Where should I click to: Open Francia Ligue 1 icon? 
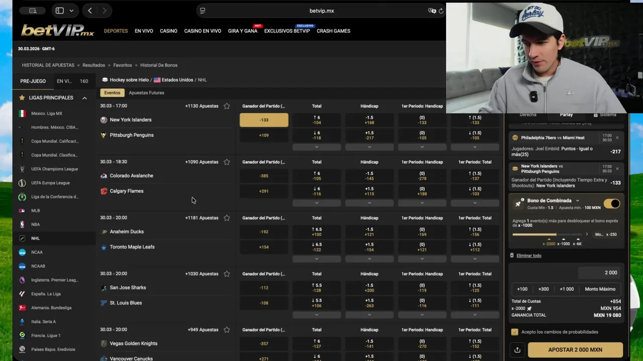[x=22, y=335]
